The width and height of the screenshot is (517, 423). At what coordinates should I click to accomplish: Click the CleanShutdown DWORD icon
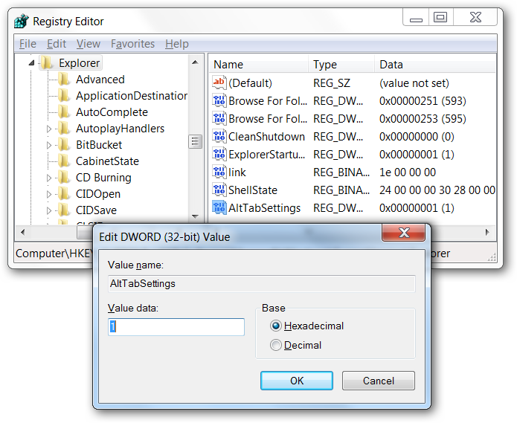pos(219,136)
